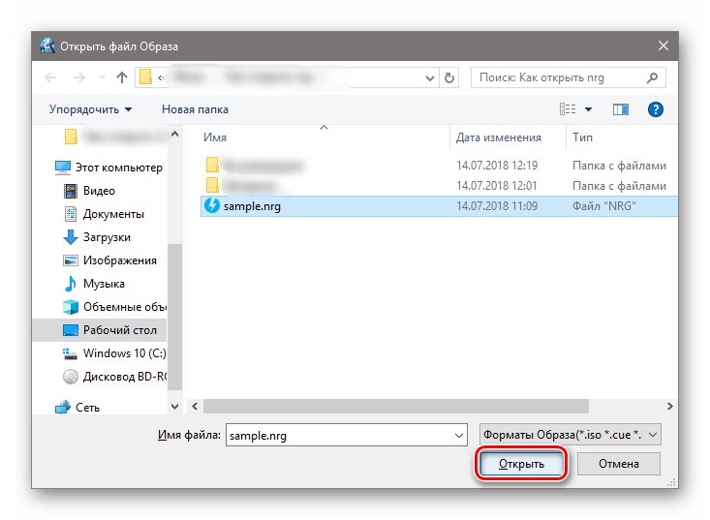Move the sidebar view up with its arrow
The image size is (710, 520).
(174, 134)
